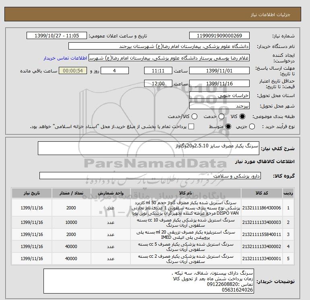310x300 pixels.
Task: Click quantity 10000 in row 2
Action: 71,222
